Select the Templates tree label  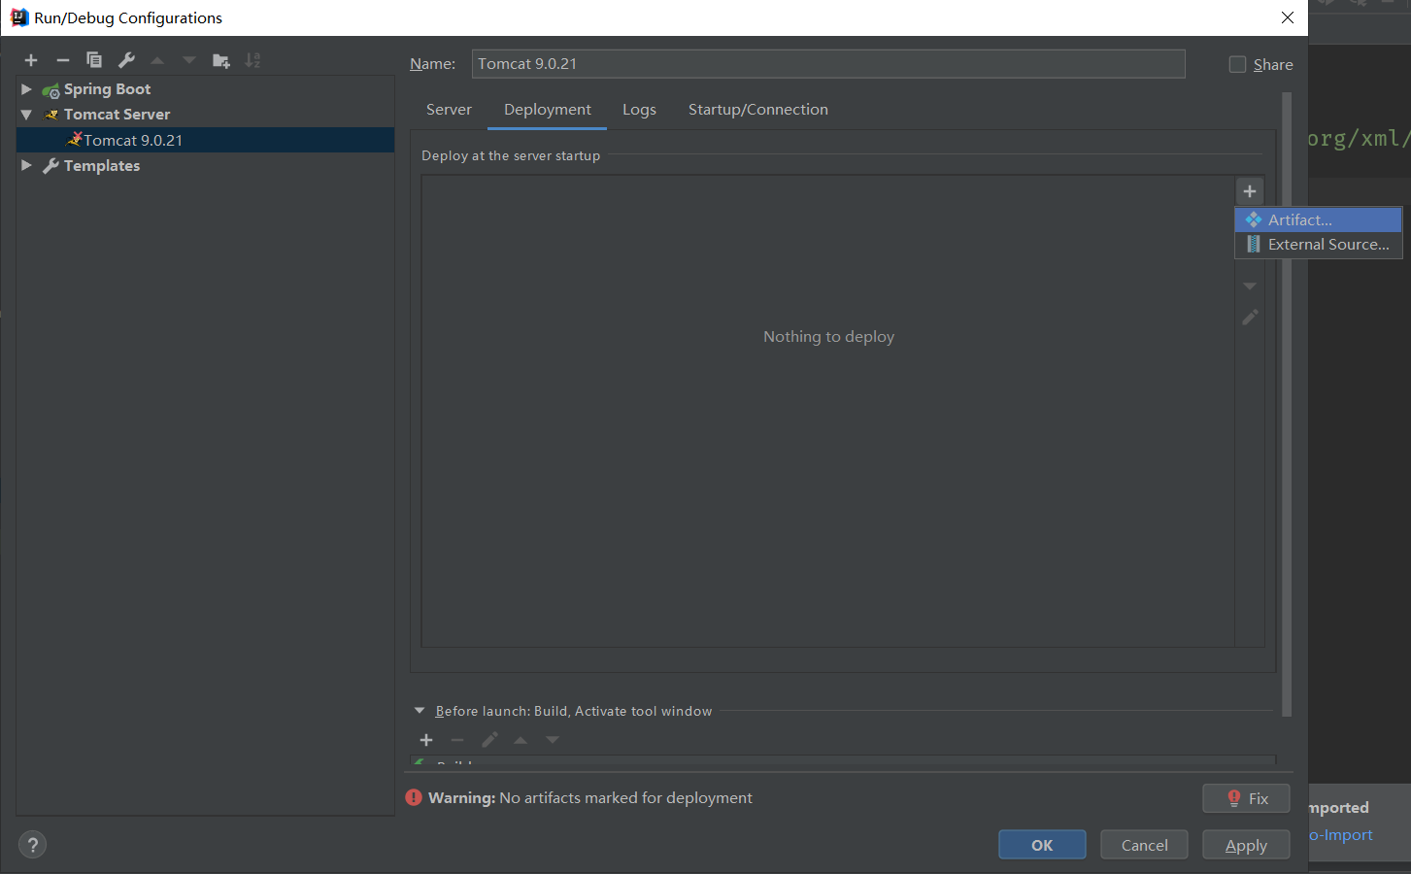(x=102, y=166)
